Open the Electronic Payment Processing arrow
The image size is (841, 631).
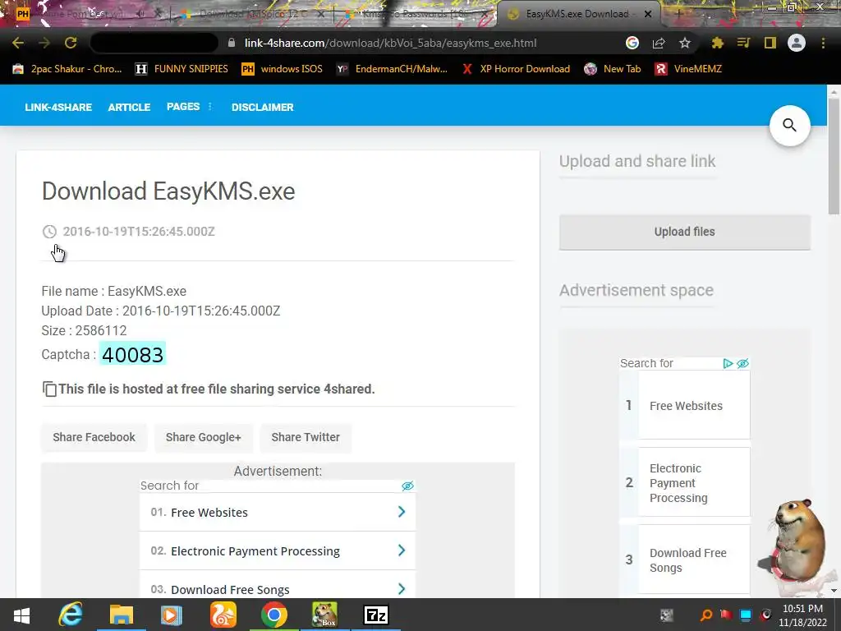(x=401, y=550)
